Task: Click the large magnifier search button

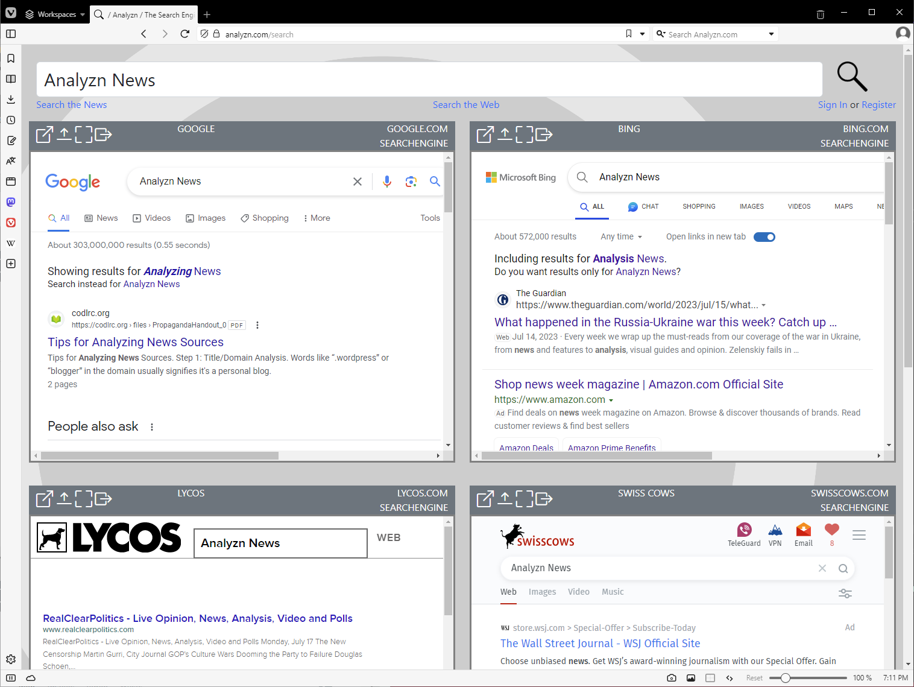Action: pos(852,77)
